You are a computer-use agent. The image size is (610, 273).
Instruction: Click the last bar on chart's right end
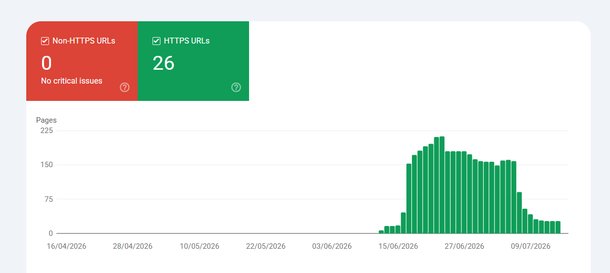558,227
